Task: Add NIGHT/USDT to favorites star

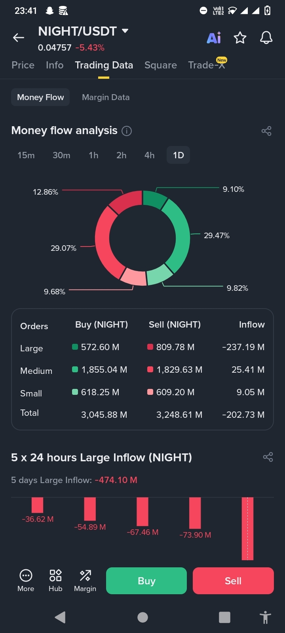Action: click(x=240, y=38)
